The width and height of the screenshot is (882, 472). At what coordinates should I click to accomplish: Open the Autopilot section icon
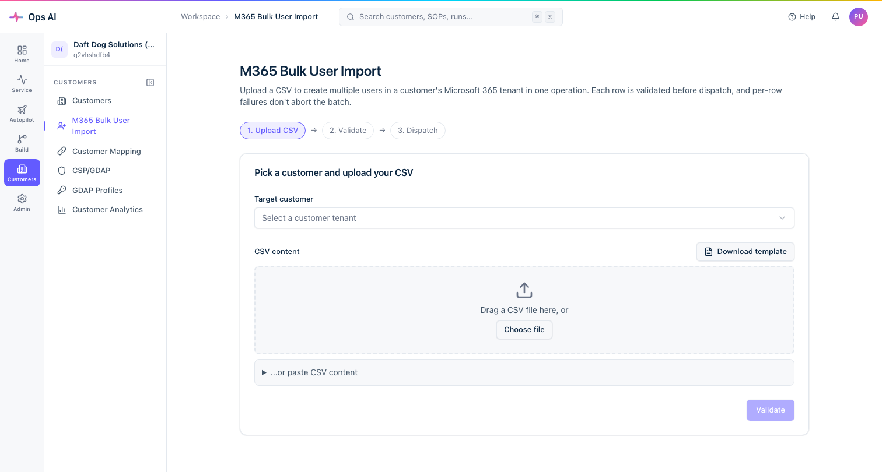pos(22,114)
